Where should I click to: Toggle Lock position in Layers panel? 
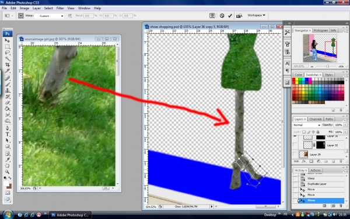pos(313,132)
